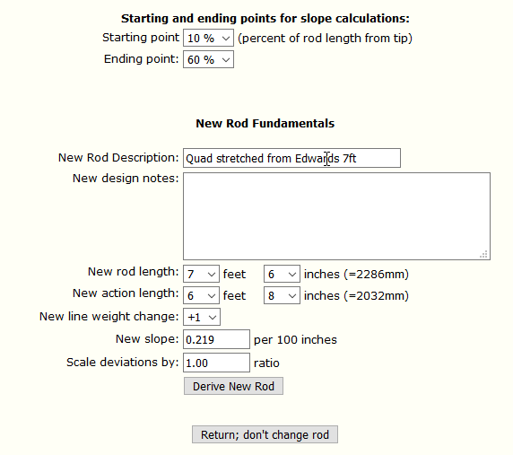Open the New rod length feet dropdown
This screenshot has height=455, width=513.
(x=201, y=274)
